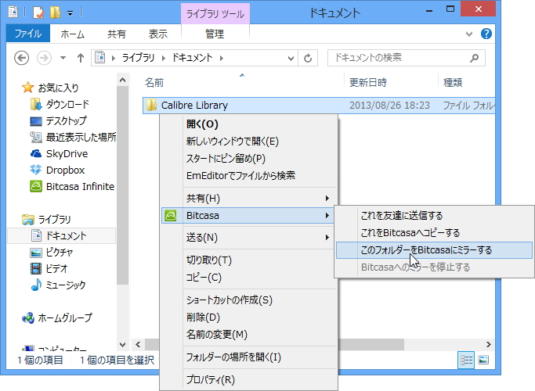Click the library icon in address bar
Viewport: 535px width, 391px height.
[x=100, y=58]
